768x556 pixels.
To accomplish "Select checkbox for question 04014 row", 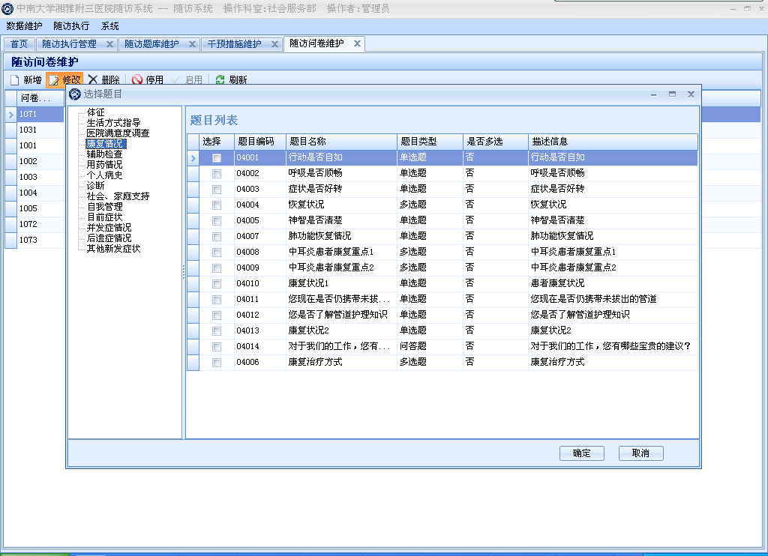I will 217,347.
